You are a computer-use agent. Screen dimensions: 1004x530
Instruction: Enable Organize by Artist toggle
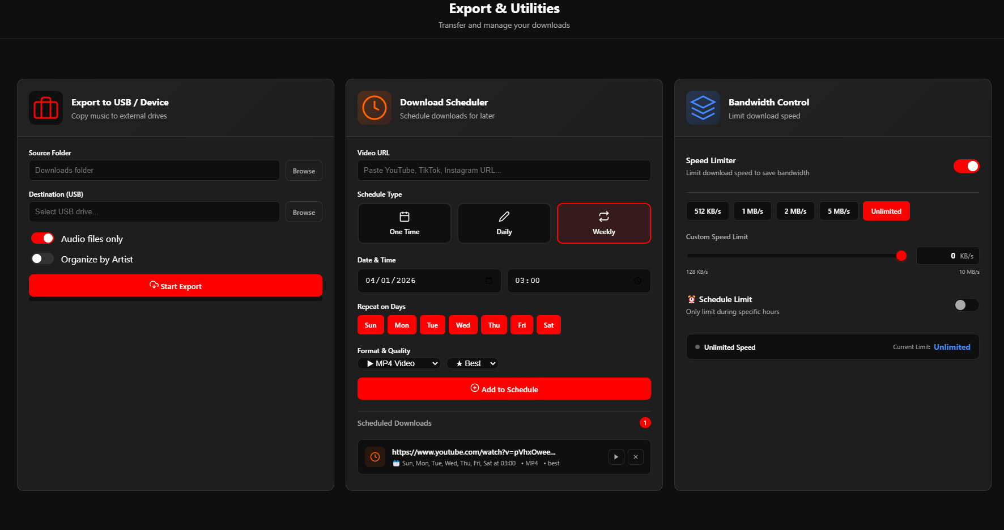pos(42,258)
